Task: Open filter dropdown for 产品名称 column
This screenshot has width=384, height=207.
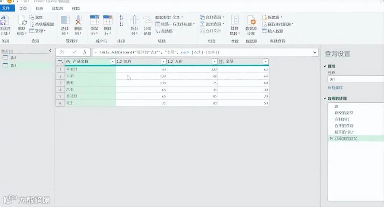Action: point(113,62)
